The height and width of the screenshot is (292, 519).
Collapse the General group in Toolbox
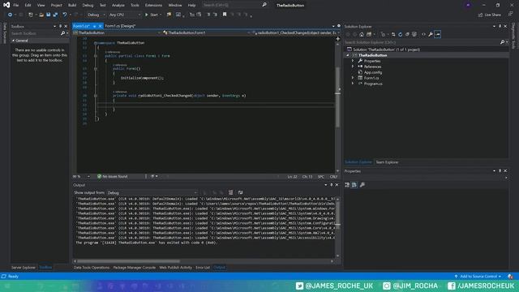[13, 41]
